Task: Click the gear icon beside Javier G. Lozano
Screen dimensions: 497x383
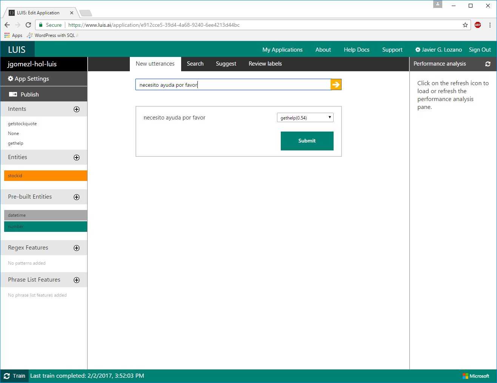Action: click(x=418, y=50)
